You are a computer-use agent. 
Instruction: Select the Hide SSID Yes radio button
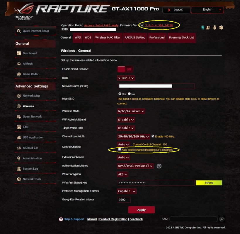(120, 94)
